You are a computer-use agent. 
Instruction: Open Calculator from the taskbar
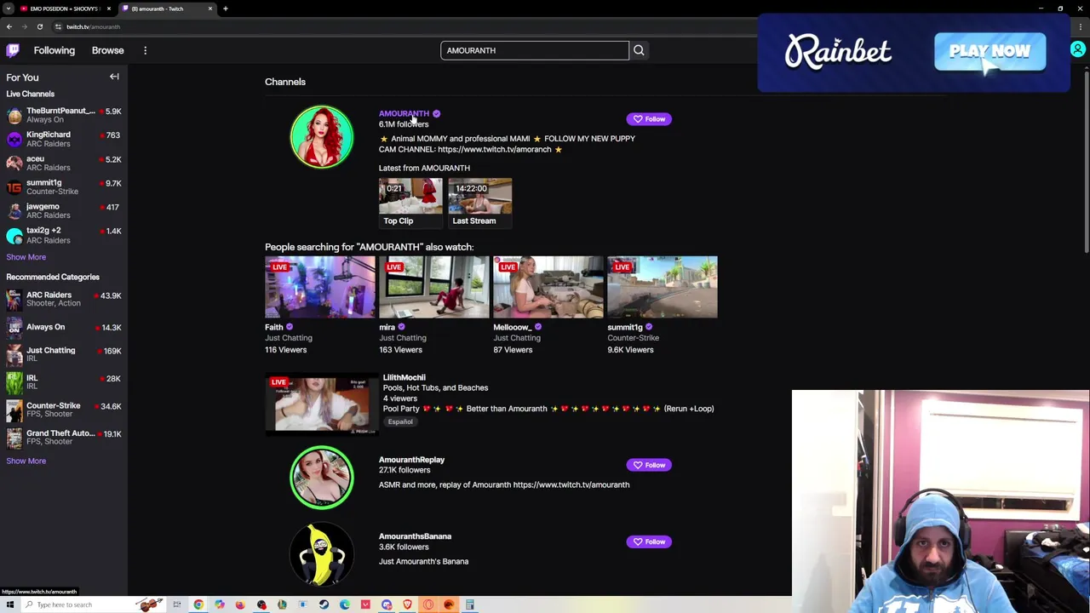(469, 604)
